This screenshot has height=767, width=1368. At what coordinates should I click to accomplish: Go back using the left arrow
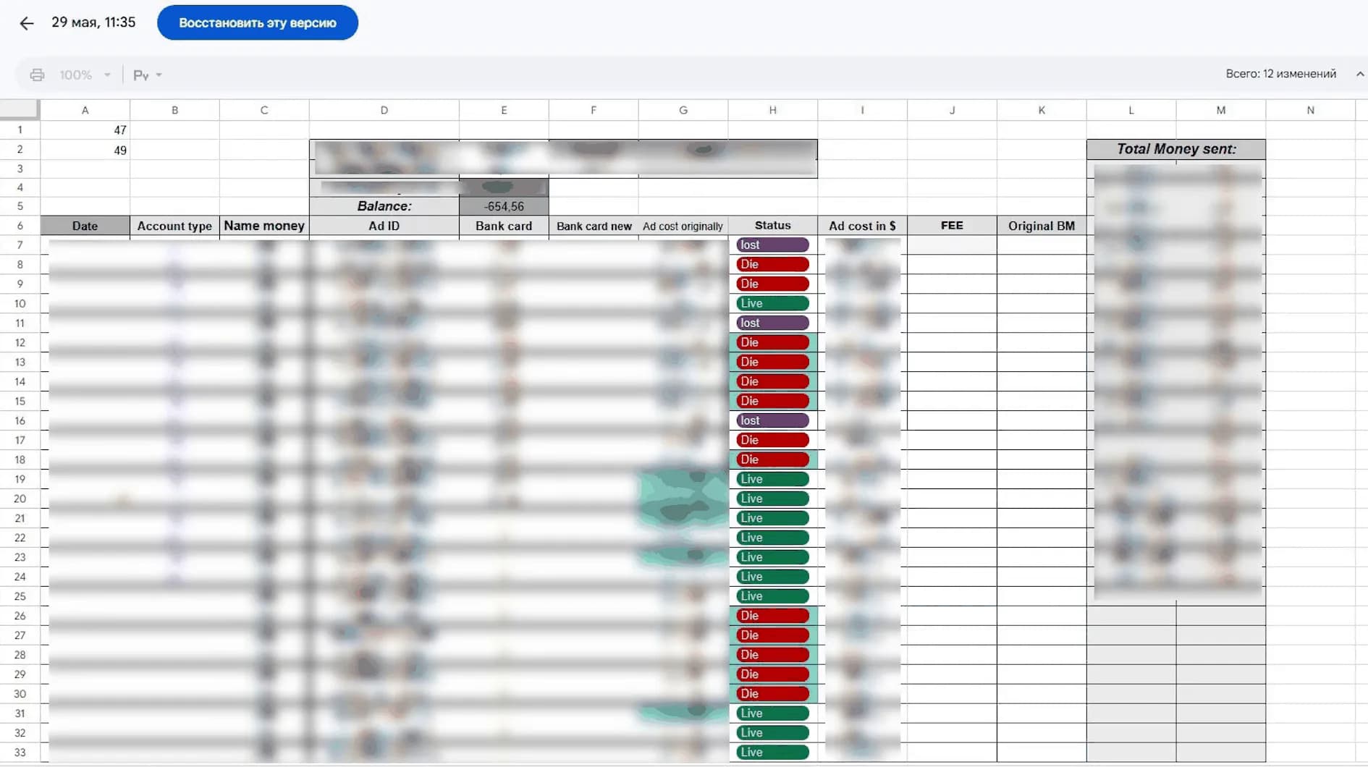tap(27, 23)
